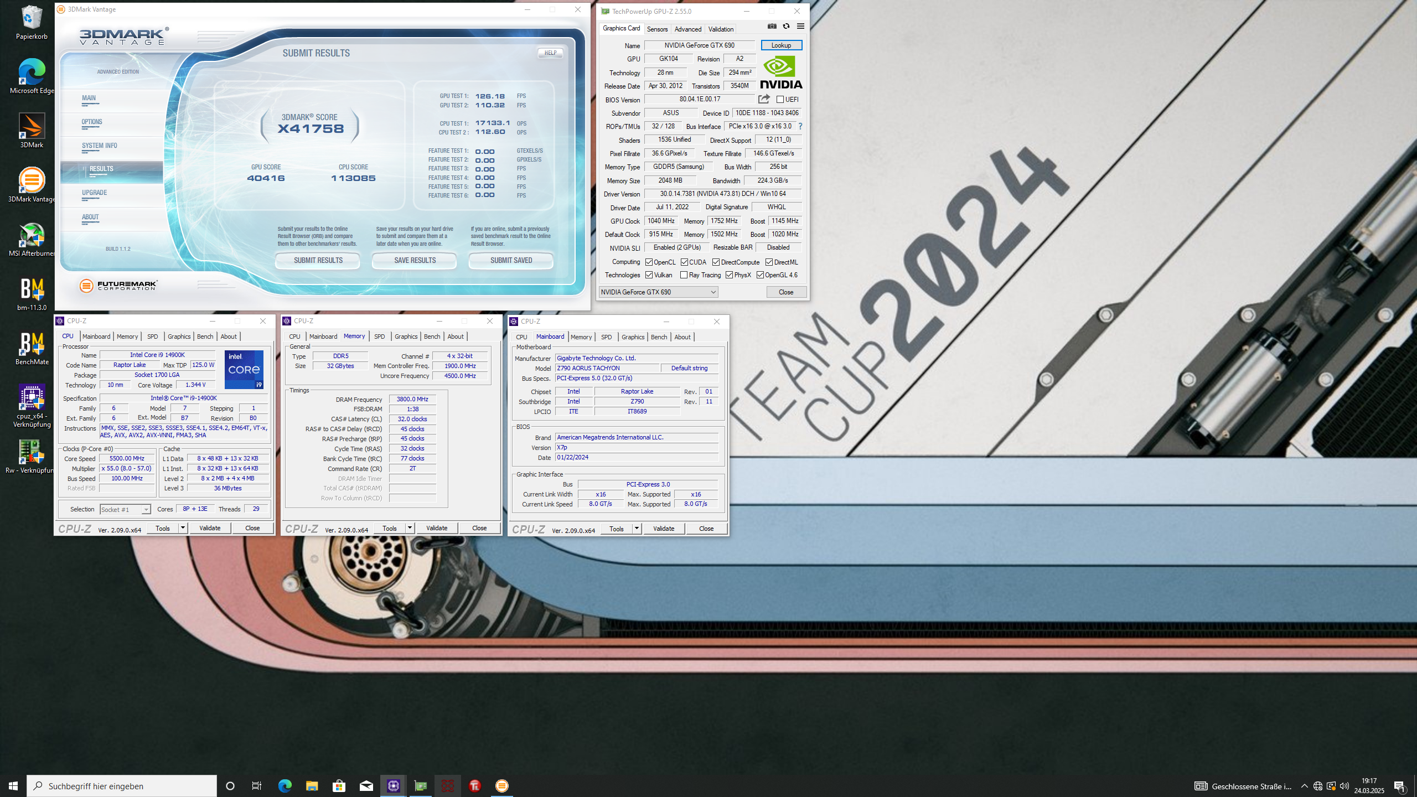Click Windows Start button

pyautogui.click(x=13, y=786)
